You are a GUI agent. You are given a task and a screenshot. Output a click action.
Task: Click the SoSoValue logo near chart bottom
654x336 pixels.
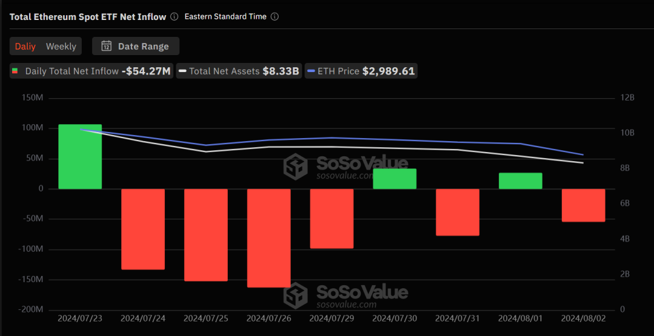(x=296, y=295)
